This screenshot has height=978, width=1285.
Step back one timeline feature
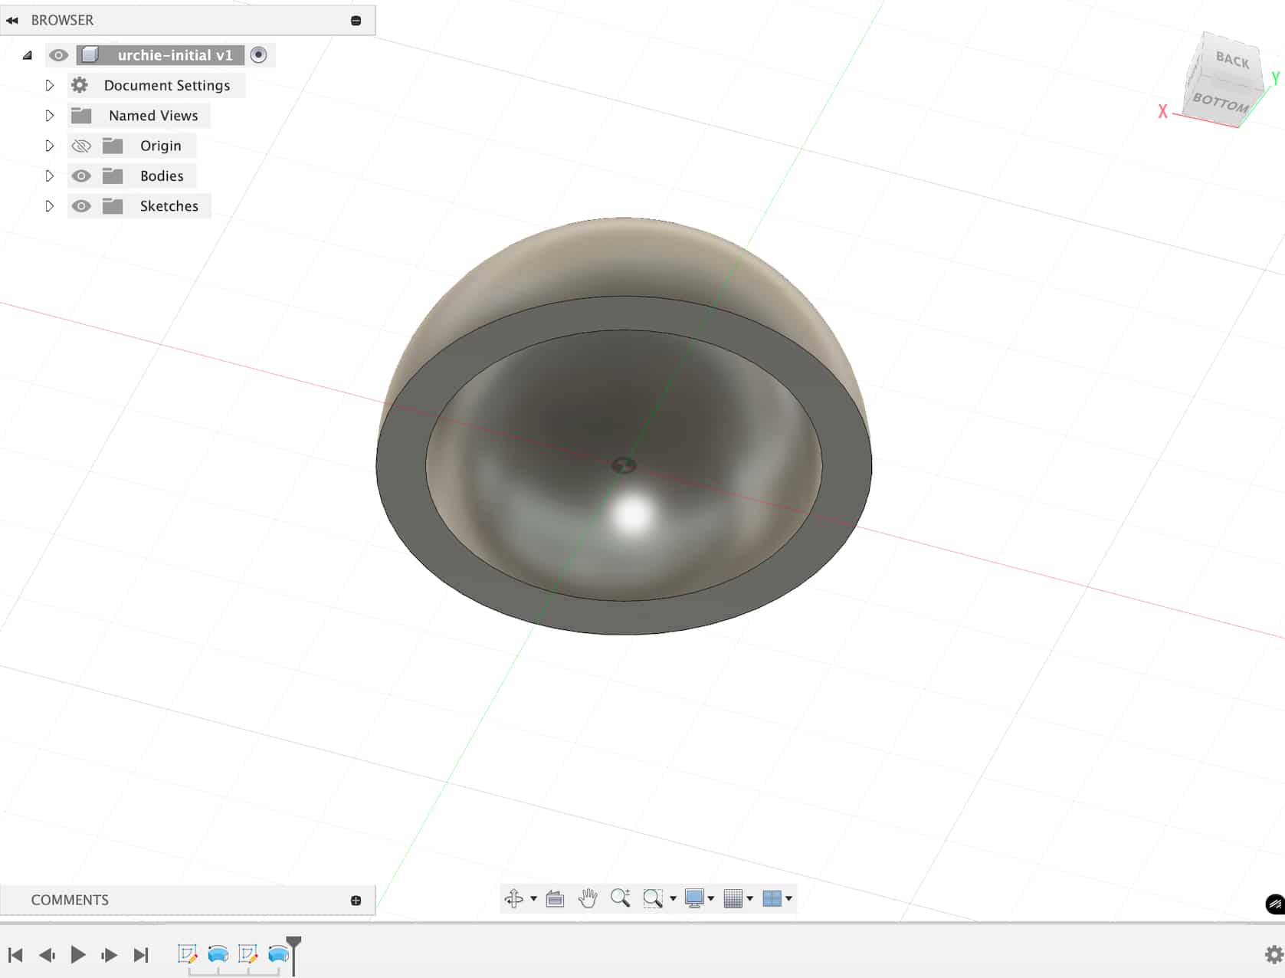tap(47, 955)
